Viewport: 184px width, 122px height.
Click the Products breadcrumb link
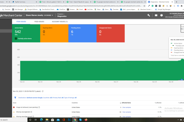click(x=60, y=14)
